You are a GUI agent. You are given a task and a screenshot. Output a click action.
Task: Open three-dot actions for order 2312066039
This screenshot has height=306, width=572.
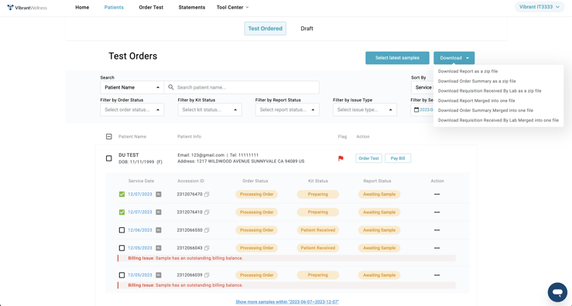[x=437, y=275]
